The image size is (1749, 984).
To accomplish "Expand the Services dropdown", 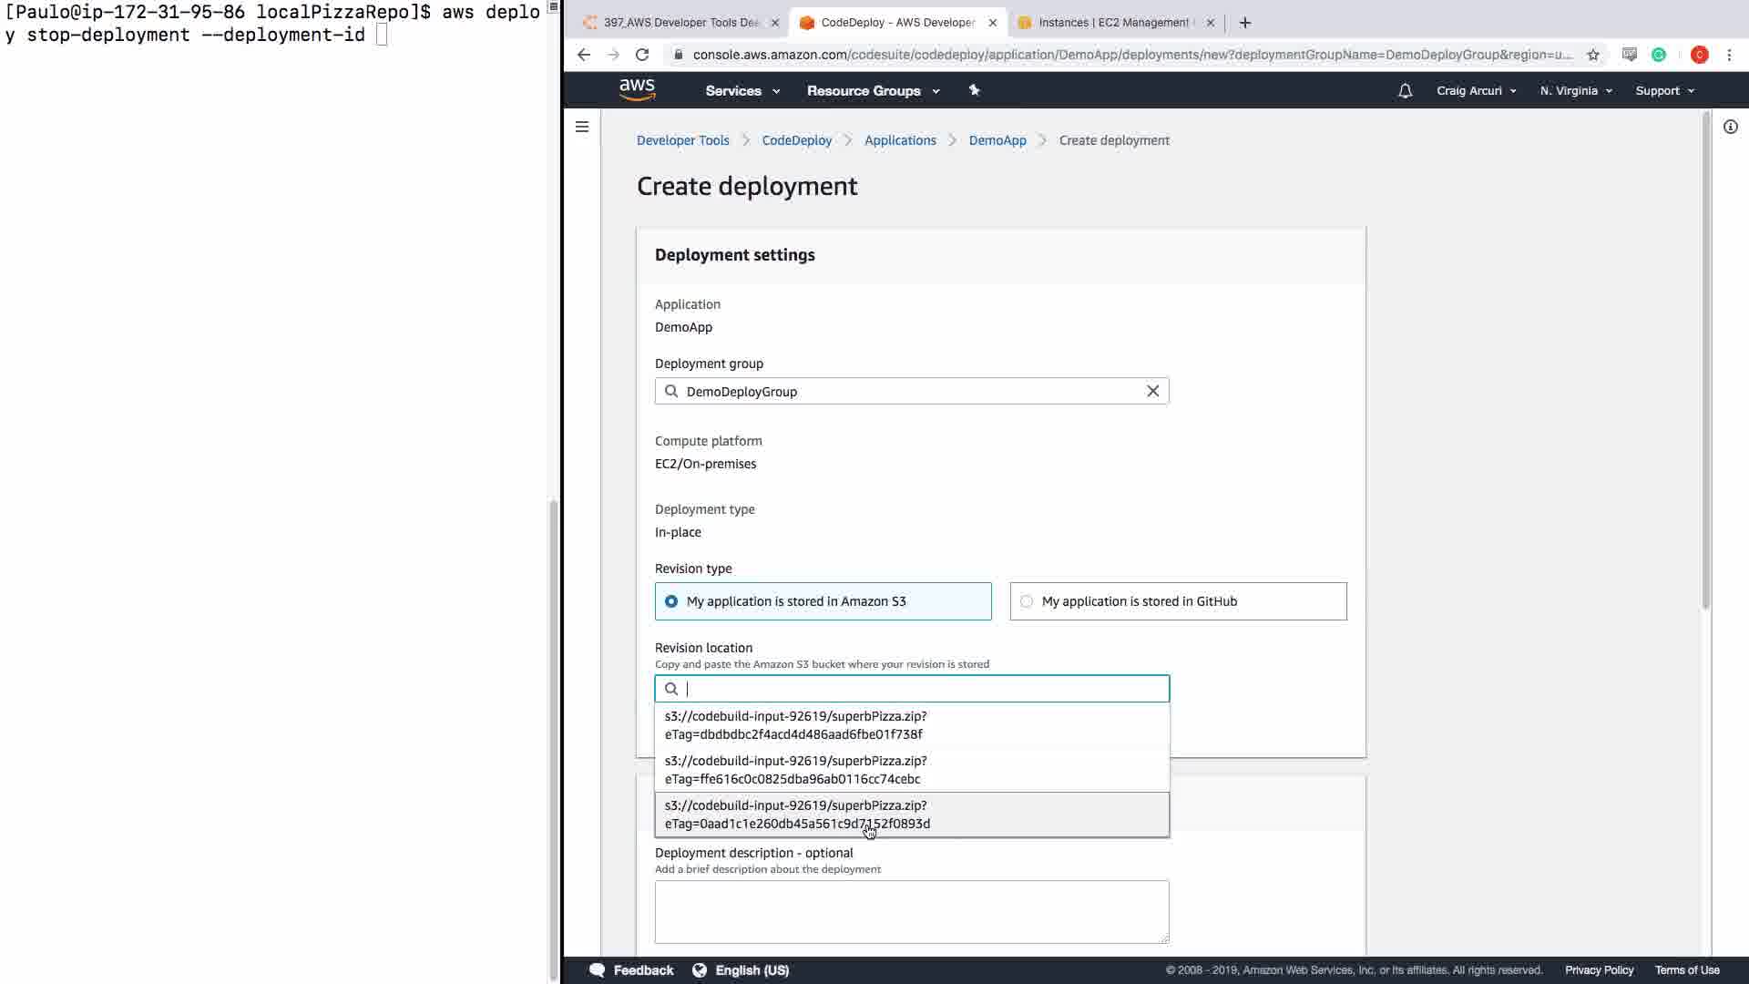I will [x=742, y=90].
